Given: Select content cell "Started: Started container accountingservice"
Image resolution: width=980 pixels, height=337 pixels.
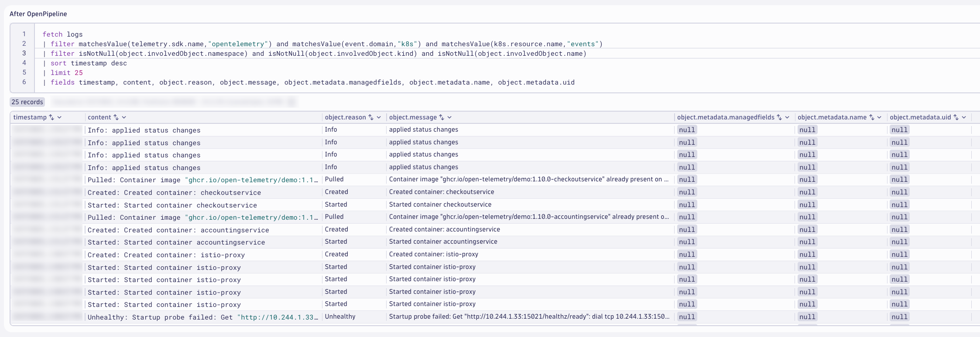Looking at the screenshot, I should pos(176,242).
